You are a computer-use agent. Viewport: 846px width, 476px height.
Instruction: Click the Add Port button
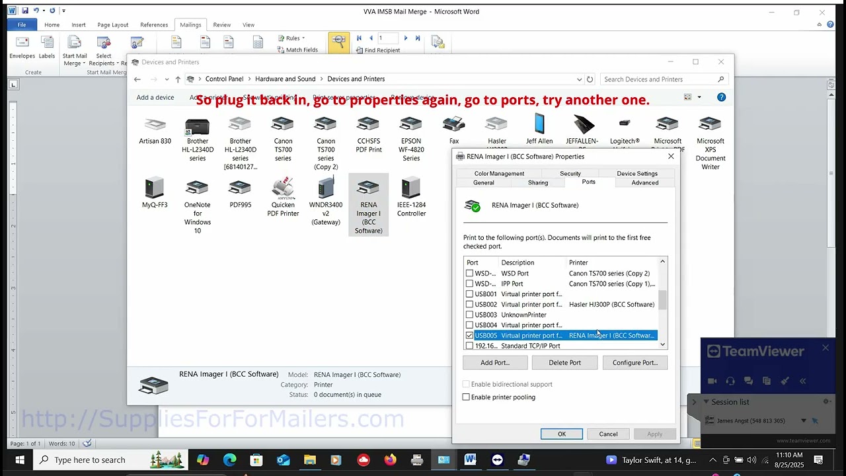tap(495, 362)
